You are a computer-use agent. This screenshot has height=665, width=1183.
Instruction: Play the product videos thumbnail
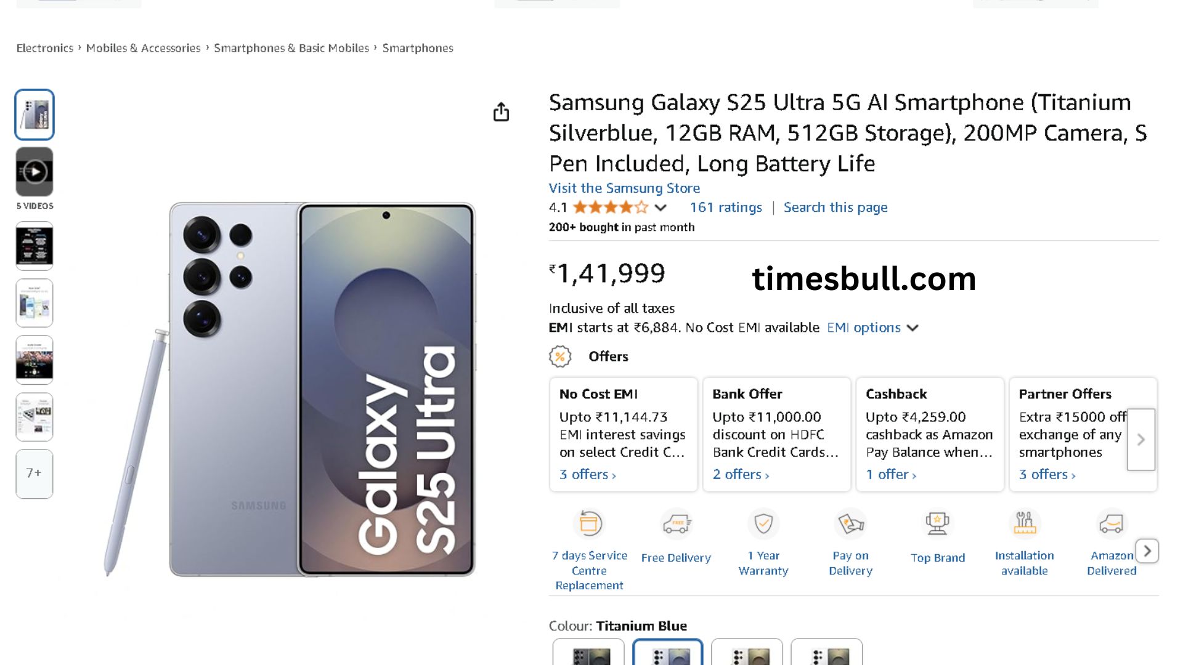[x=35, y=172]
